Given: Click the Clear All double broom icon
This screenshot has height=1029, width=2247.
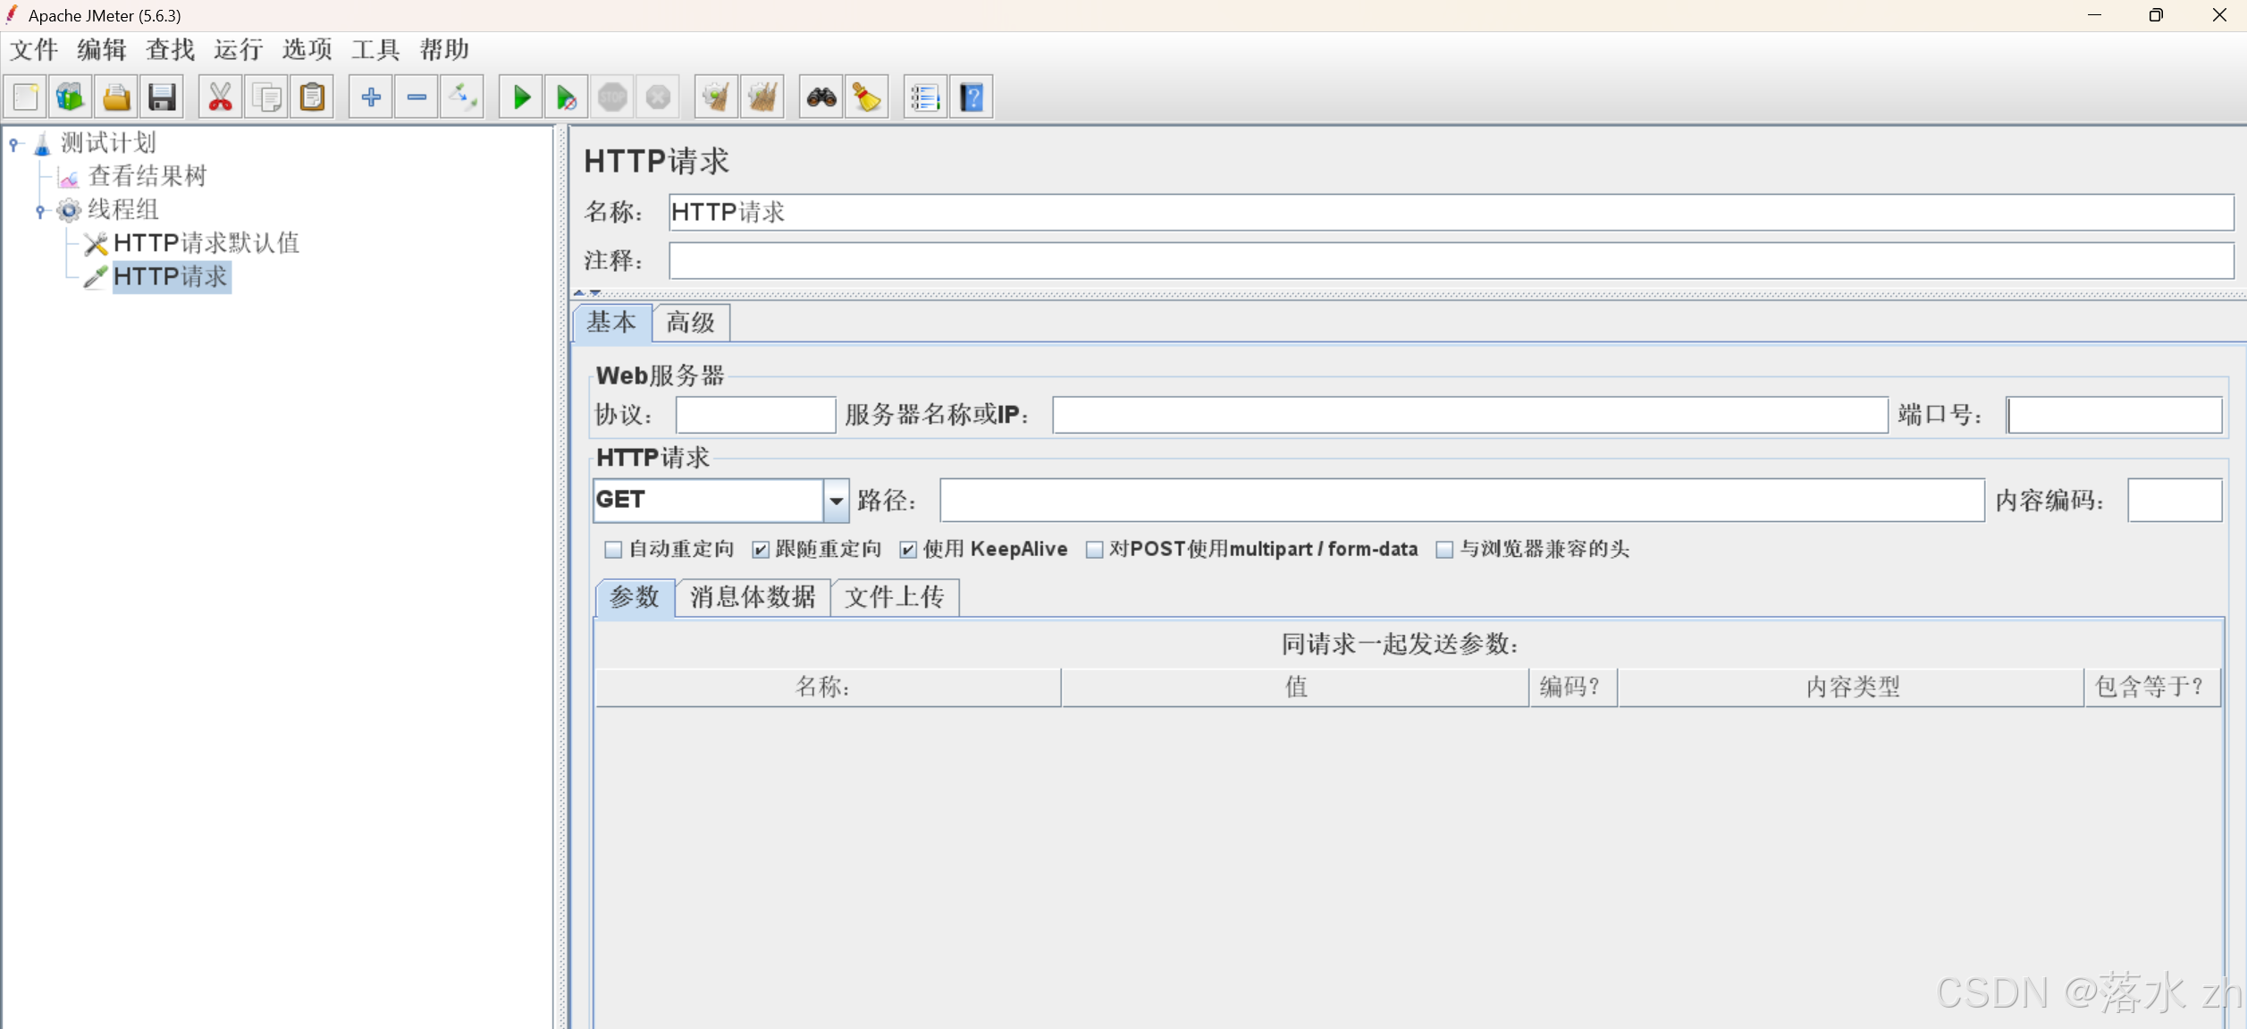Looking at the screenshot, I should tap(762, 97).
